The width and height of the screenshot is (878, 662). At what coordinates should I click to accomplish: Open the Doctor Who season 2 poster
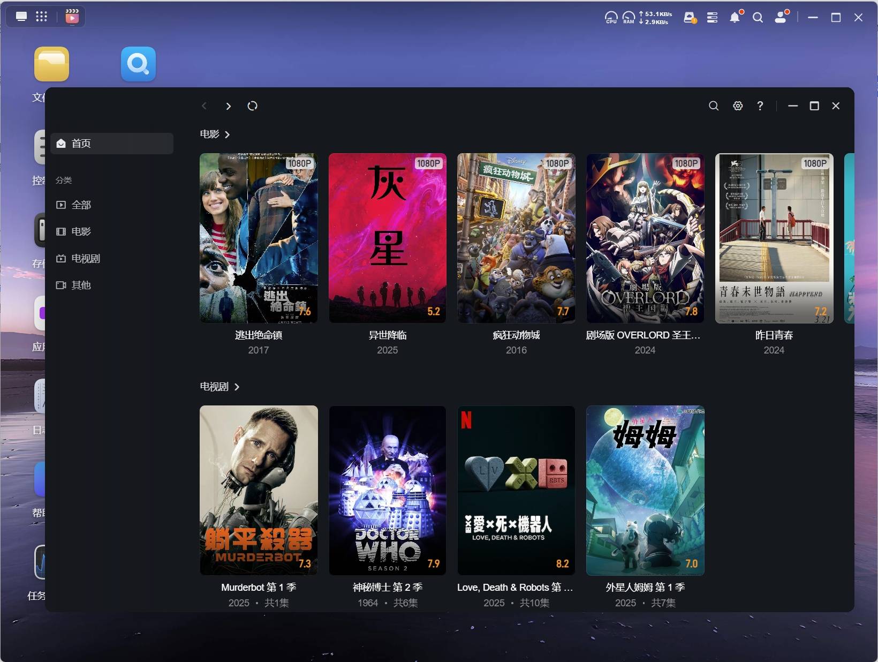click(388, 491)
